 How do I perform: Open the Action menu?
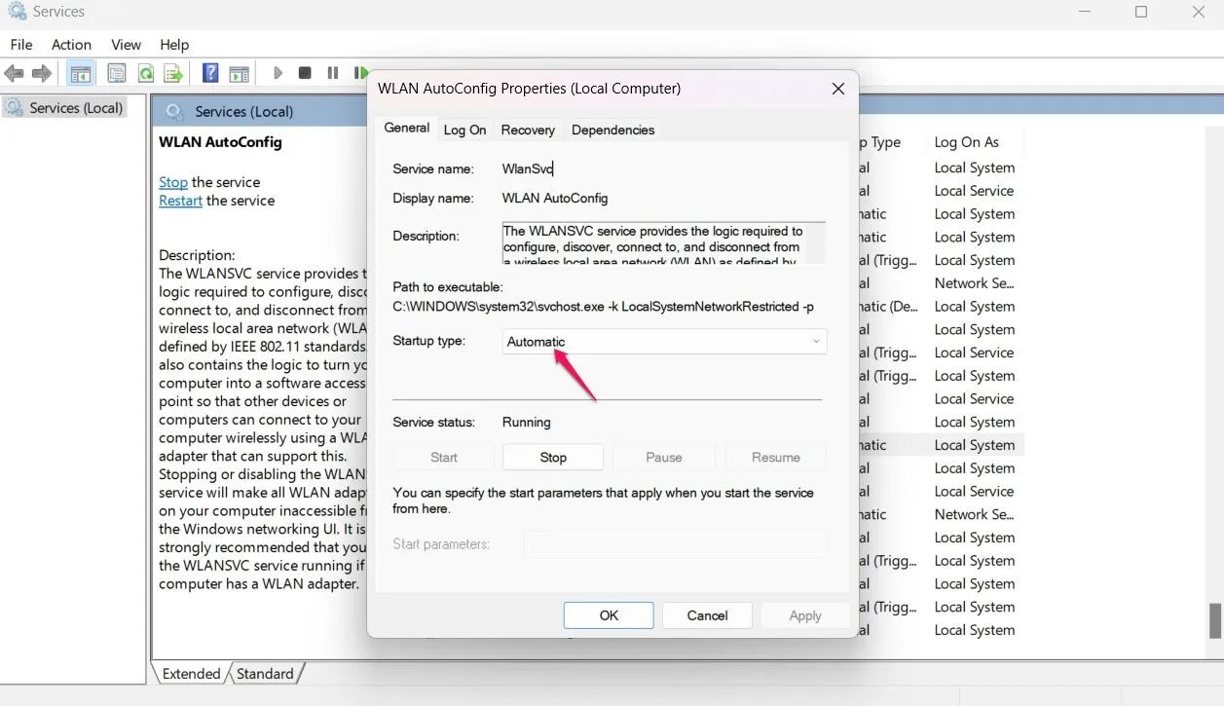[x=71, y=45]
